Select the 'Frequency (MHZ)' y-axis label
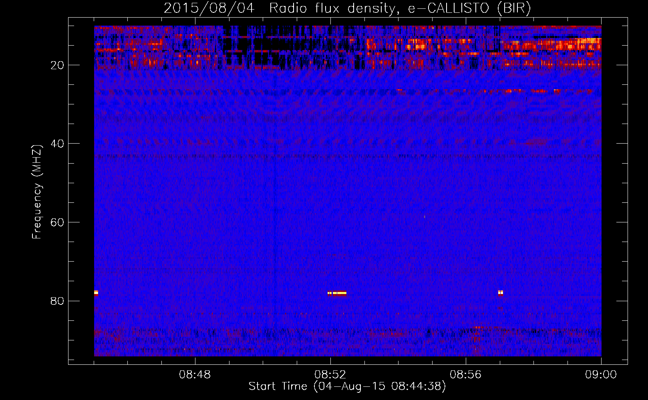 click(37, 192)
